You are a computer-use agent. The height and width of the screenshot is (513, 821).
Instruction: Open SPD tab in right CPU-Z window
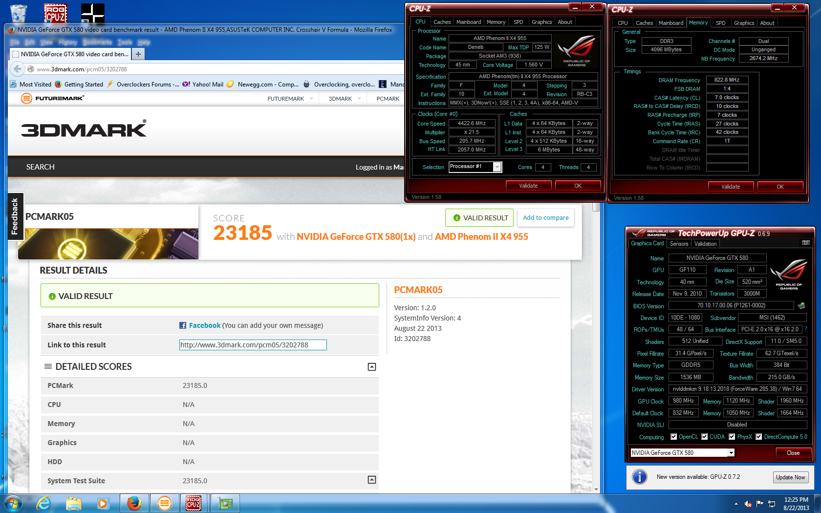pyautogui.click(x=720, y=23)
